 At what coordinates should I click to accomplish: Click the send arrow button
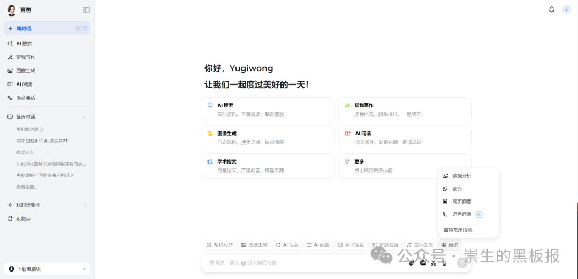462,263
